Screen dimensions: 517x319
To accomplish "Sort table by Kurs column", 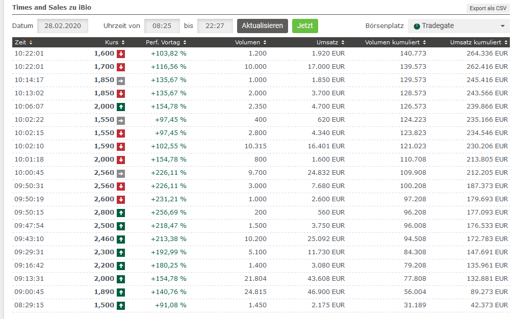I will [115, 42].
